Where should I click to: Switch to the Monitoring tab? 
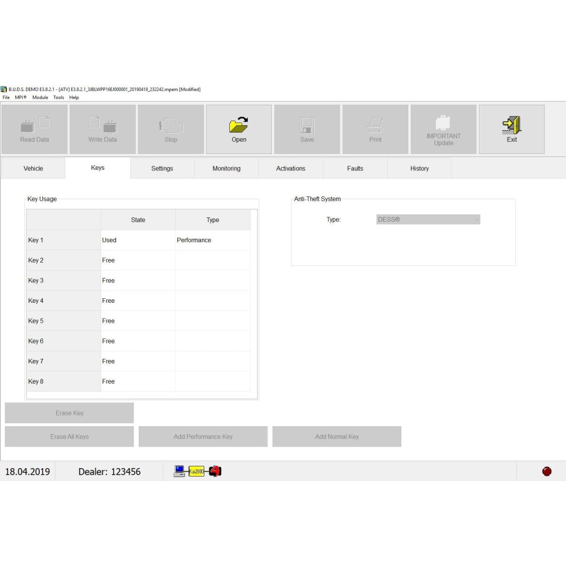(x=226, y=169)
